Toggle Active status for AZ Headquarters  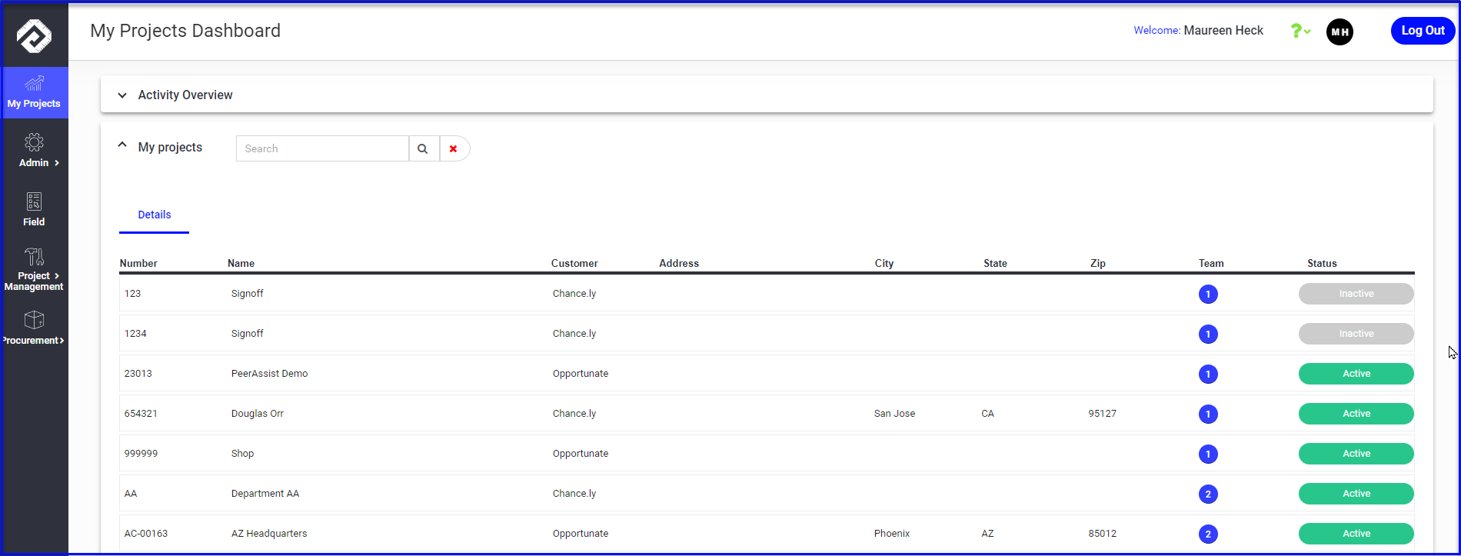click(1356, 534)
